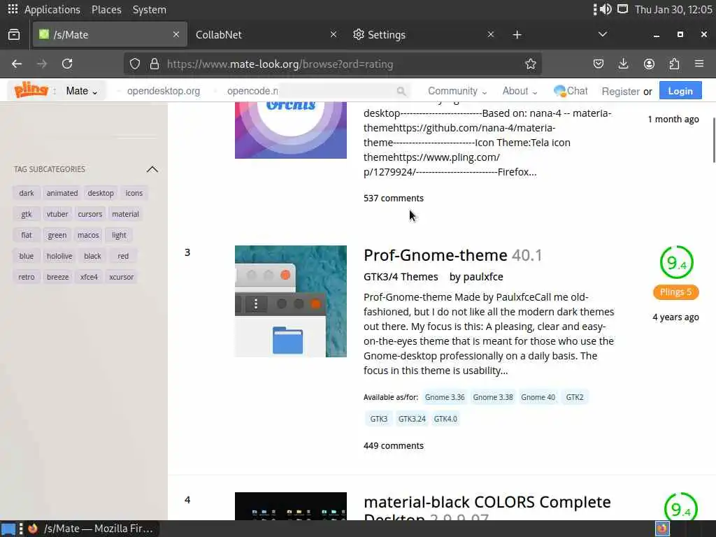This screenshot has height=537, width=716.
Task: Filter by the xfce4 tag
Action: pos(89,277)
